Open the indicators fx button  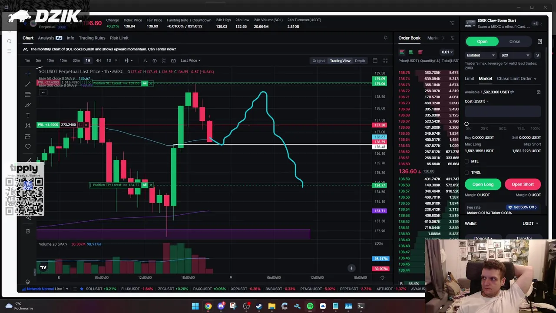click(x=145, y=60)
